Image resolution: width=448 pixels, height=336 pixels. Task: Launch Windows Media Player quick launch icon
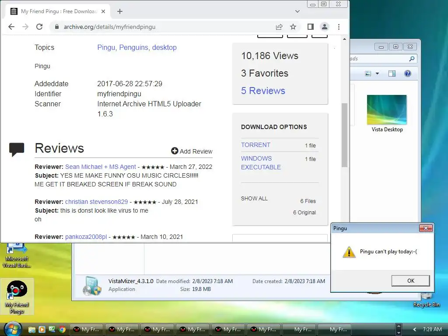coord(42,329)
